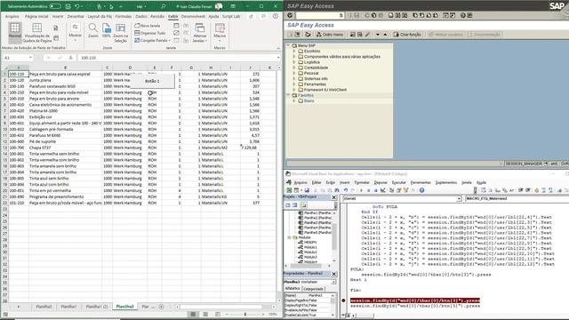Open the Executar menu in VBA editor
Screen dimensions: 569x320
[x=399, y=182]
